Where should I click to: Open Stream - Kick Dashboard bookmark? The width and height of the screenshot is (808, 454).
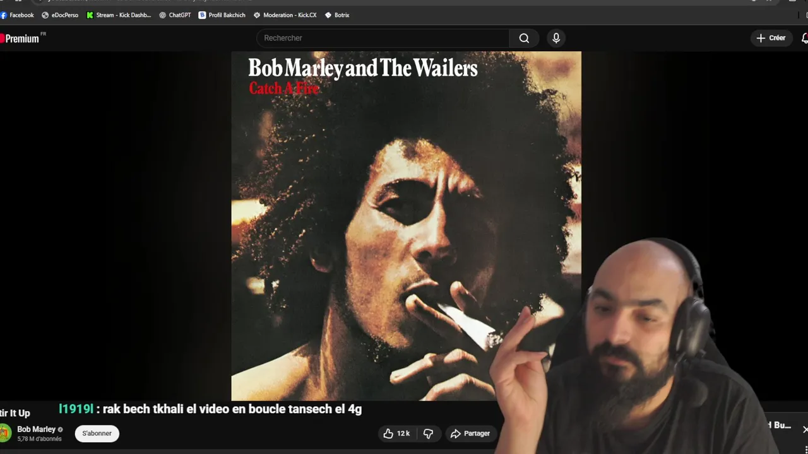click(x=119, y=15)
